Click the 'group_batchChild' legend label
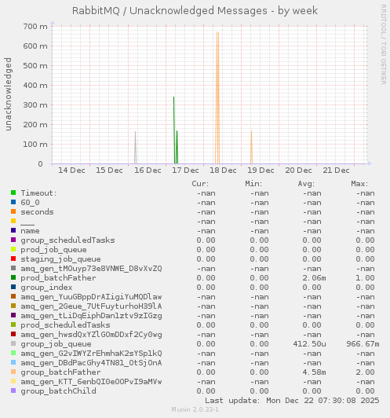The image size is (390, 418). 58,391
